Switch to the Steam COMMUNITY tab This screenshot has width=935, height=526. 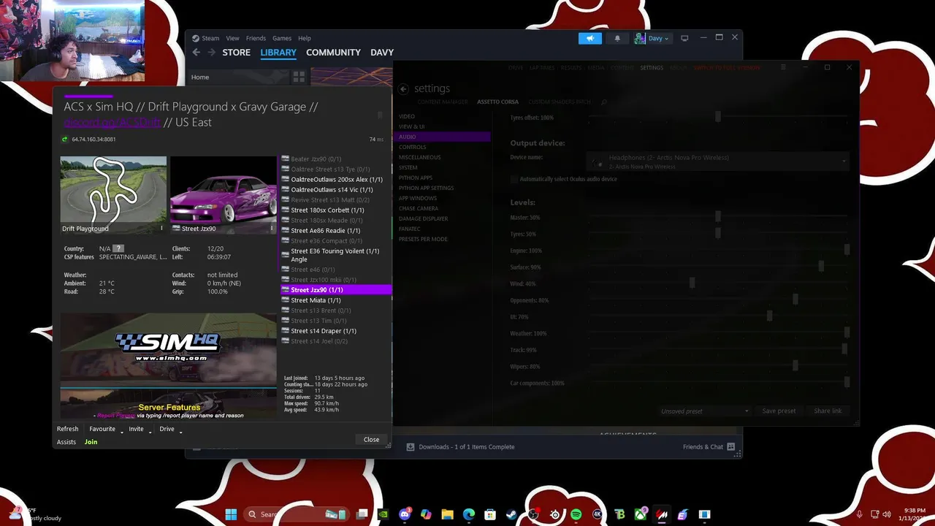333,53
